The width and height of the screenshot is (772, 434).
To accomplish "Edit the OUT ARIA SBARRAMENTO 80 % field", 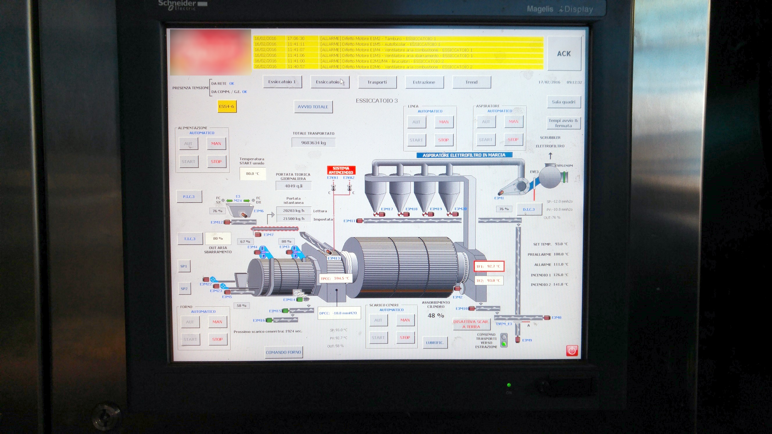I will point(218,238).
